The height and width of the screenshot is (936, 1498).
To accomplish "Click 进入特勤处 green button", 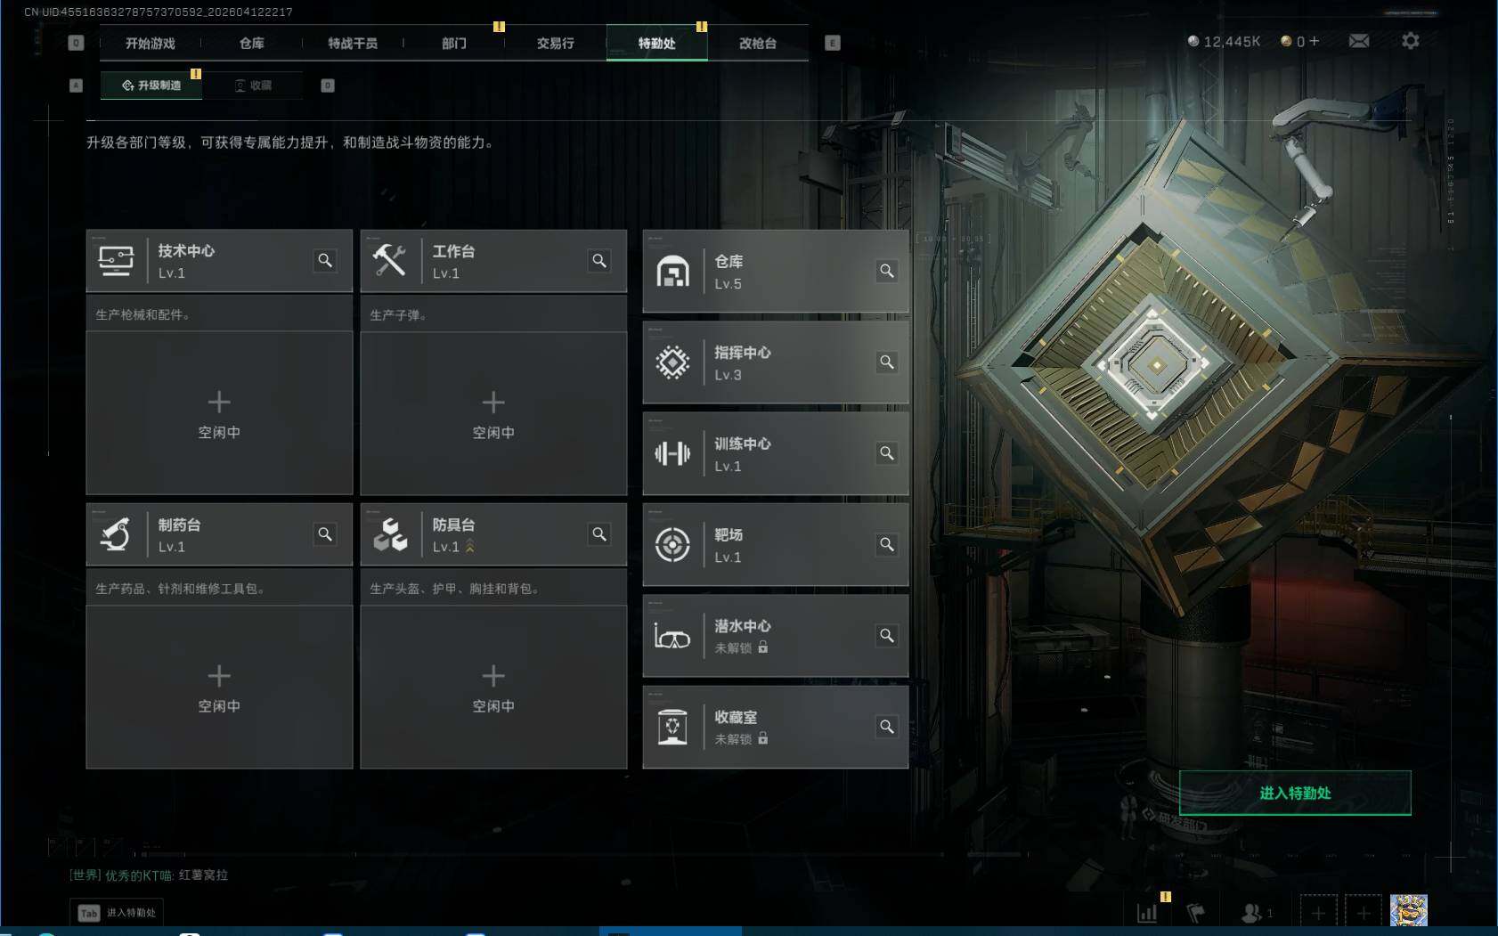I will 1295,793.
